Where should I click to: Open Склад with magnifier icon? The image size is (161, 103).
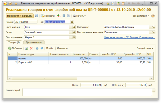coord(74,32)
